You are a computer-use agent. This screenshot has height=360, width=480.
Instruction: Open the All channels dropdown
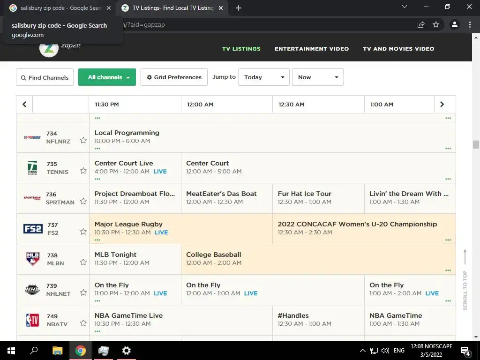(x=107, y=77)
